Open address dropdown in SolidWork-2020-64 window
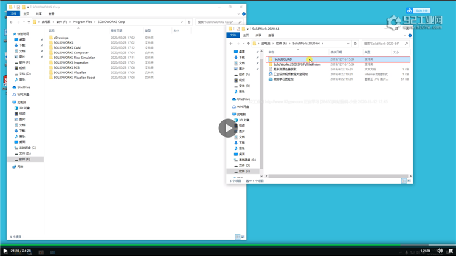Screen dimensions: 456x256 (348, 44)
